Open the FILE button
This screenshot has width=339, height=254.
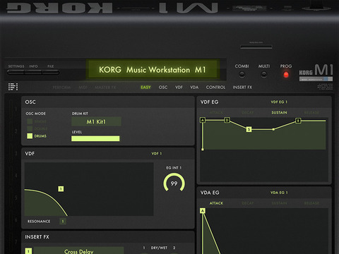[x=50, y=72]
